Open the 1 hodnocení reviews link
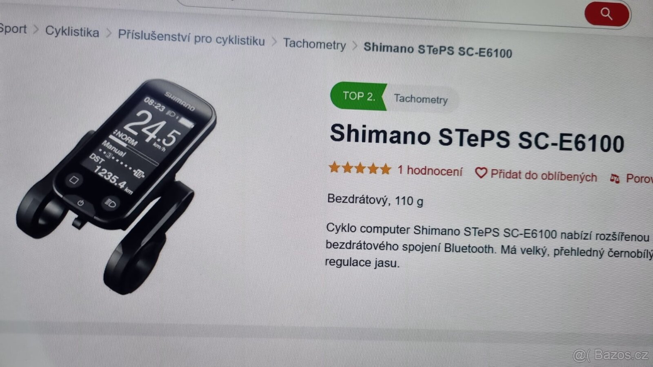This screenshot has width=653, height=367. pyautogui.click(x=430, y=170)
